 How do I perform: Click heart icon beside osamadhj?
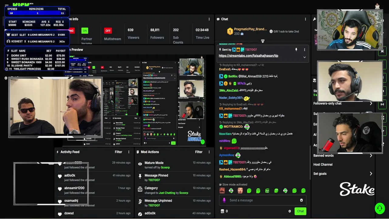60,201
